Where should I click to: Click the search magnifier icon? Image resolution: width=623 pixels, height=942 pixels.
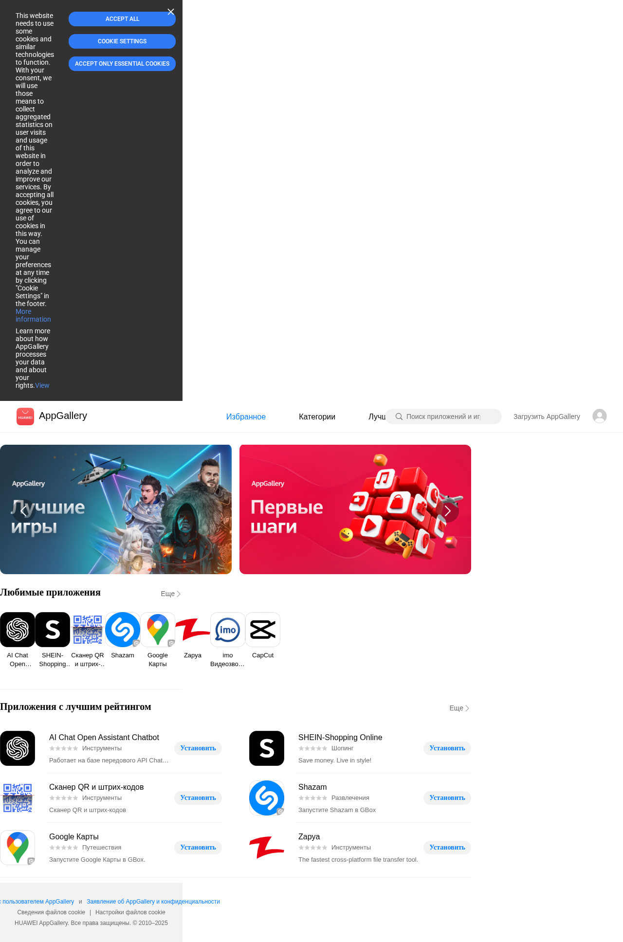pos(399,417)
